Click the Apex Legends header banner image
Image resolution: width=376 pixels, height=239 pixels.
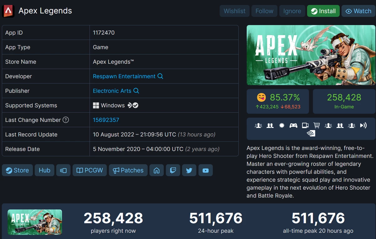(x=311, y=55)
